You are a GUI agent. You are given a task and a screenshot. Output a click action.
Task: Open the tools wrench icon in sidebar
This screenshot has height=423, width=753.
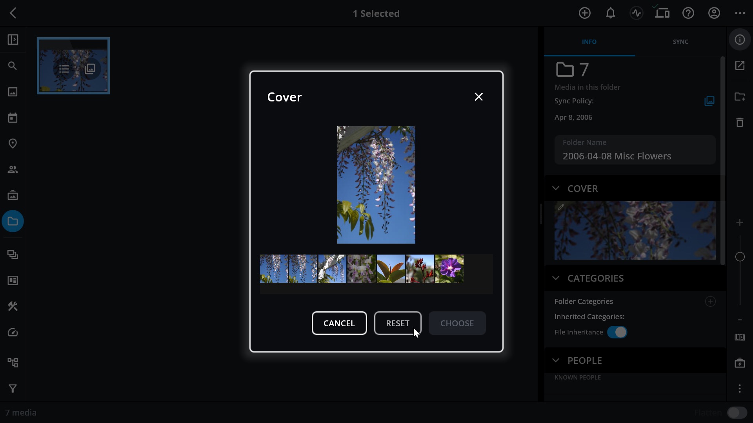pyautogui.click(x=13, y=306)
